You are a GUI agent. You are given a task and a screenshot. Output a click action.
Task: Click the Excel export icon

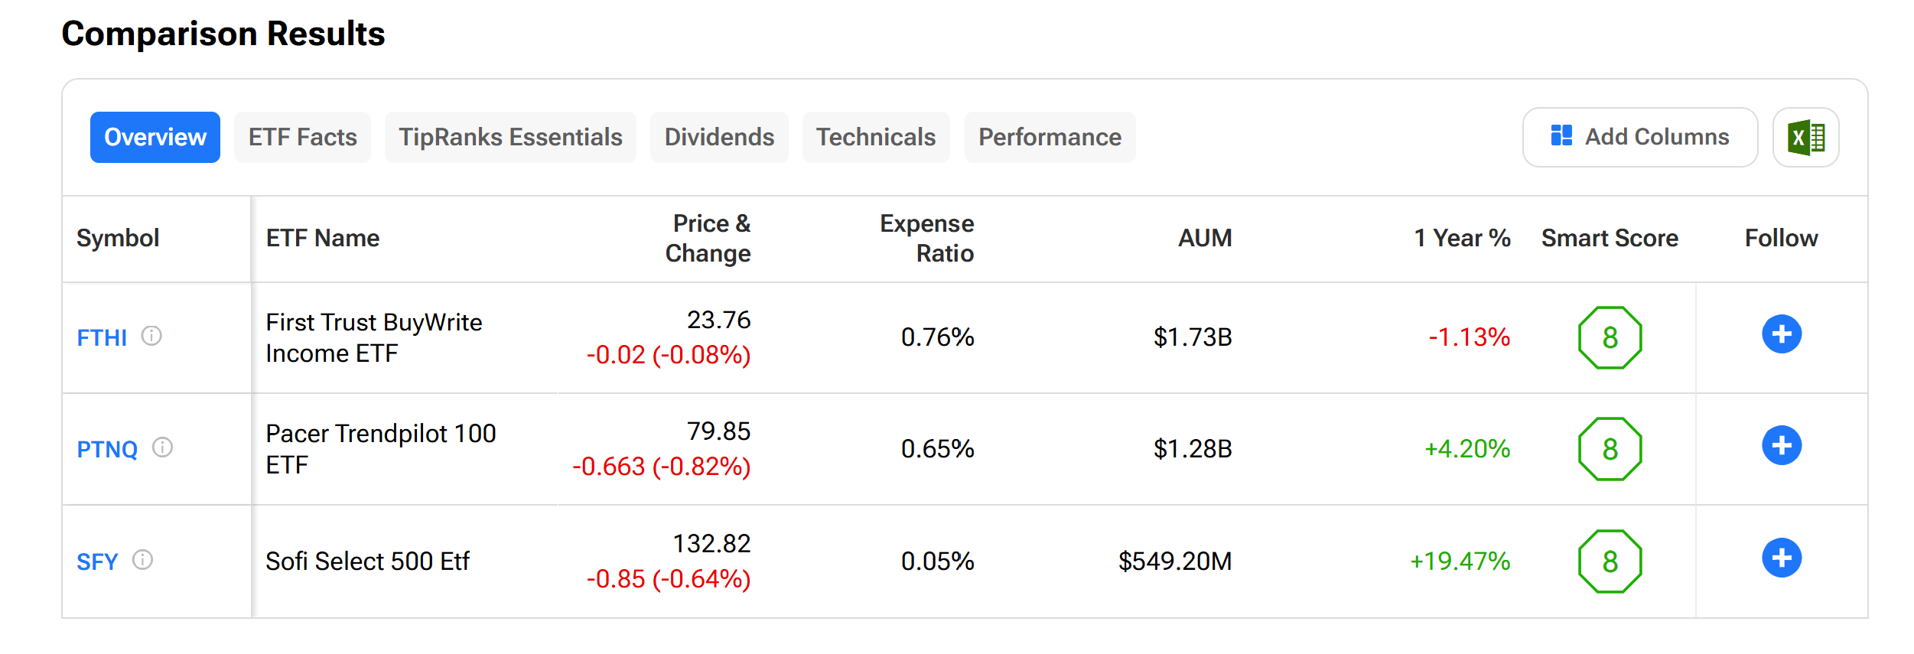1805,138
